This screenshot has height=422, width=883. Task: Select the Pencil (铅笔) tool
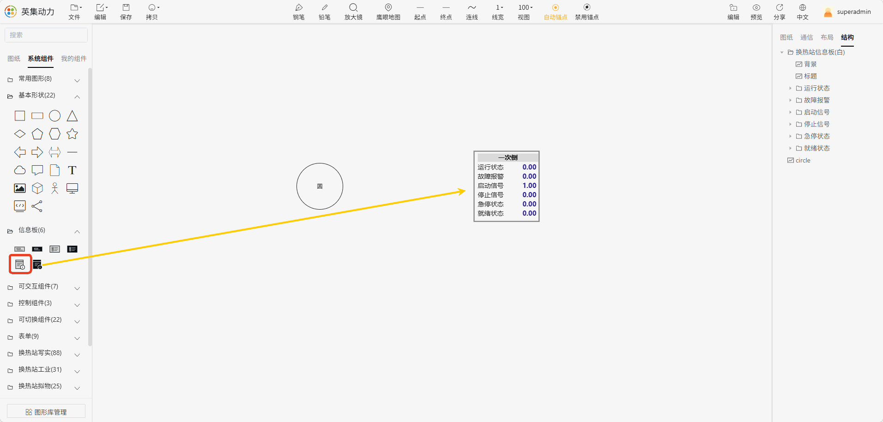coord(325,12)
